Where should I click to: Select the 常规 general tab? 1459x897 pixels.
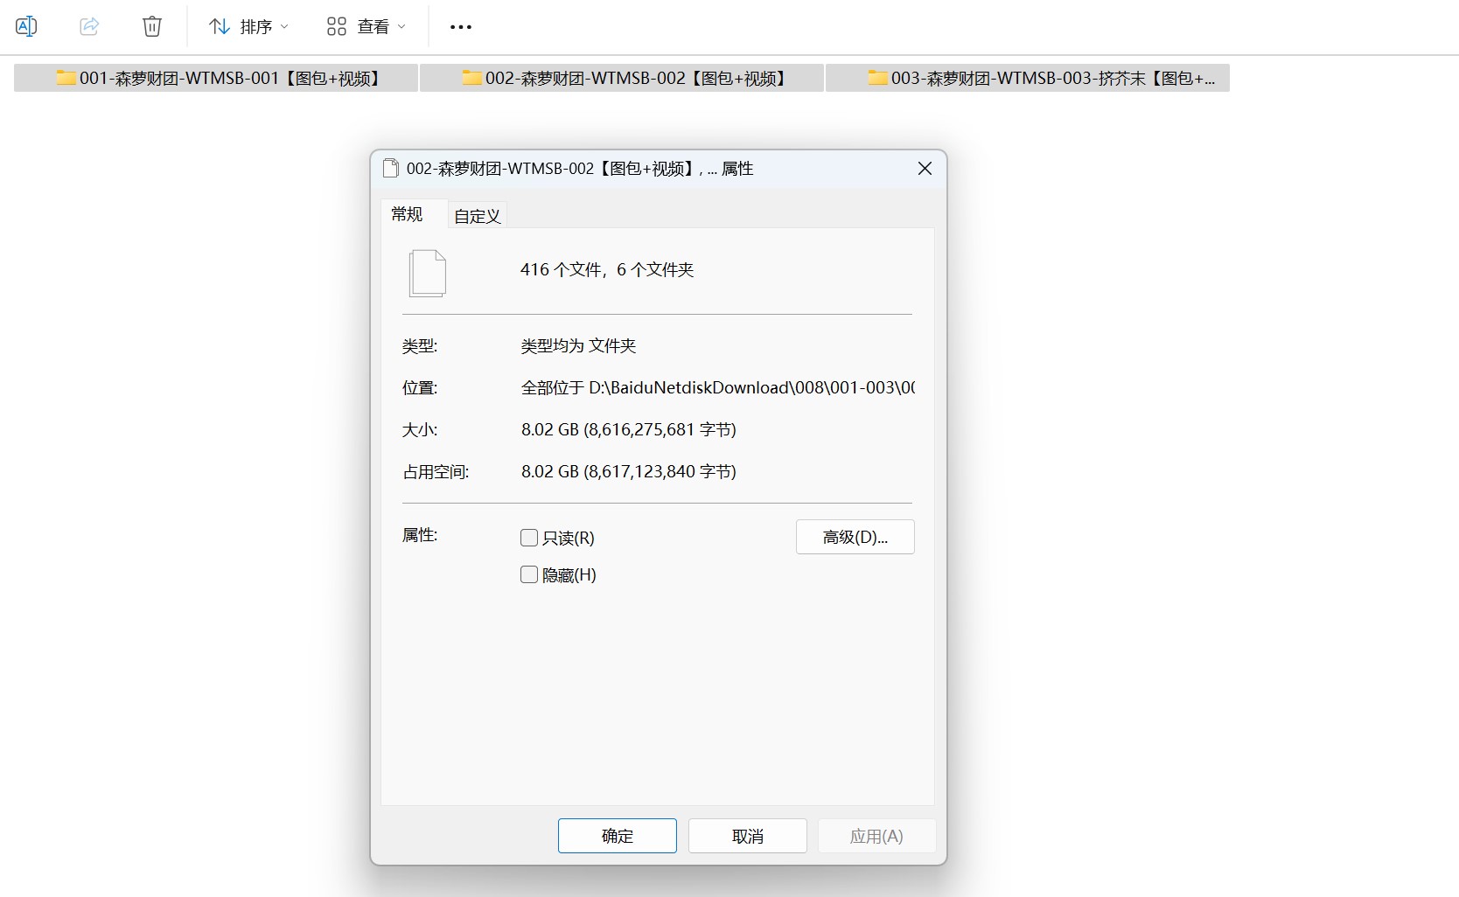coord(407,214)
